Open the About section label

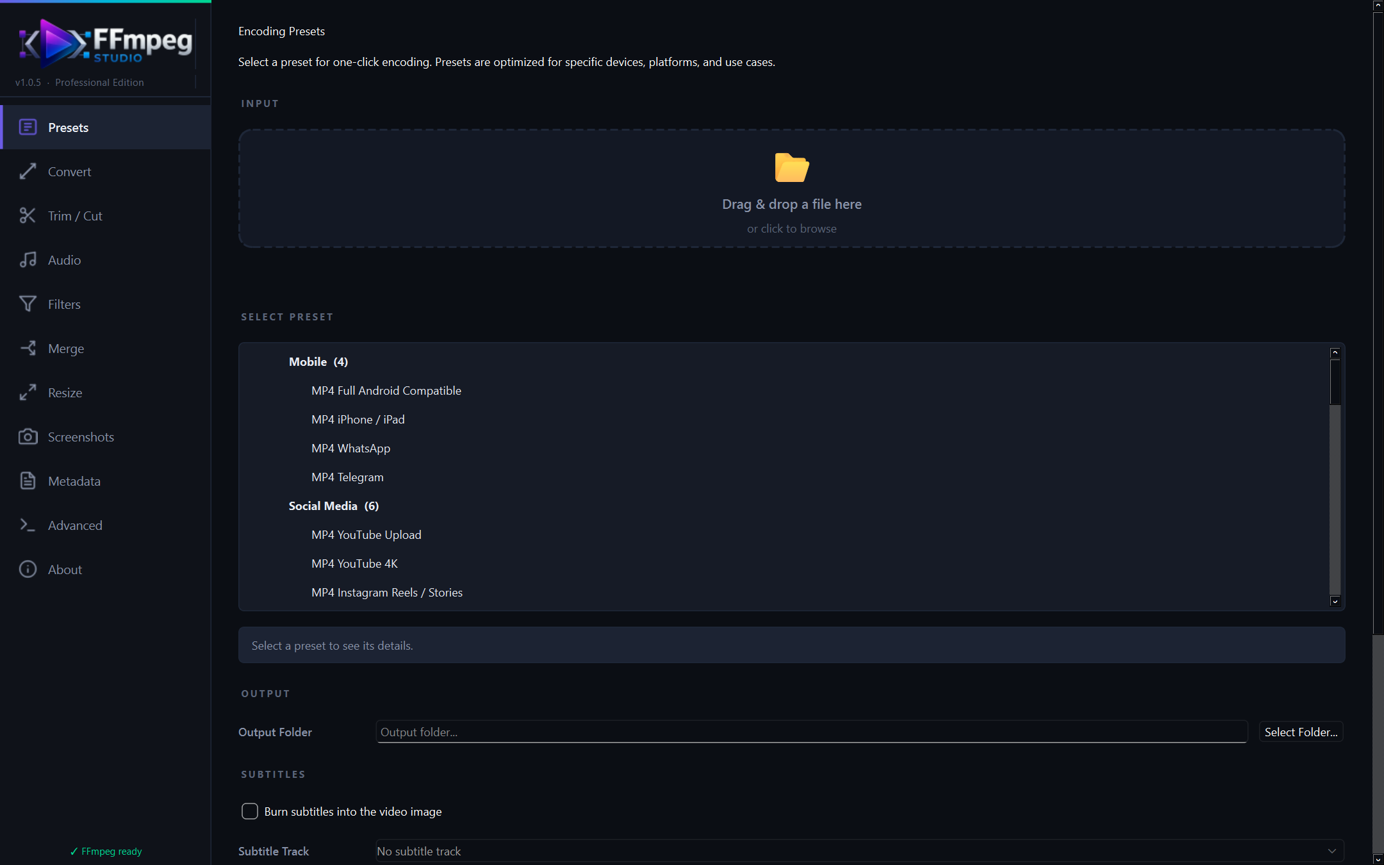65,570
